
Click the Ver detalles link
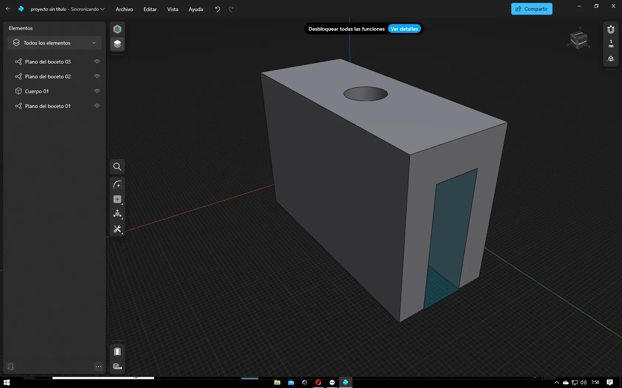click(x=404, y=29)
